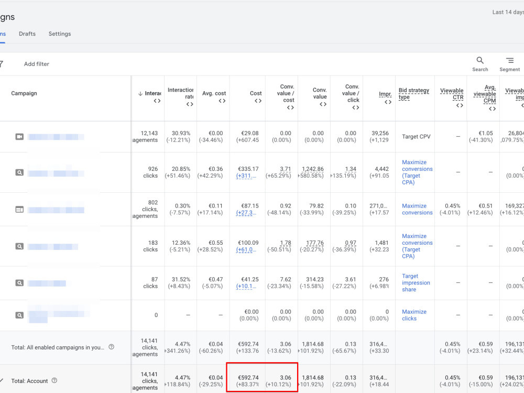Expand Viewable CTR comparison arrows
The height and width of the screenshot is (393, 524).
click(460, 106)
